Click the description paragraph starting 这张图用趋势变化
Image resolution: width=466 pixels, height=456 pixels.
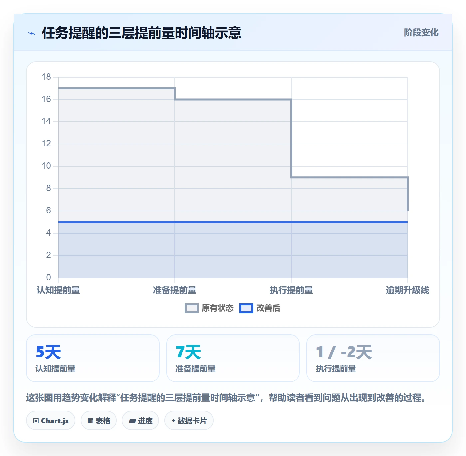coord(226,398)
